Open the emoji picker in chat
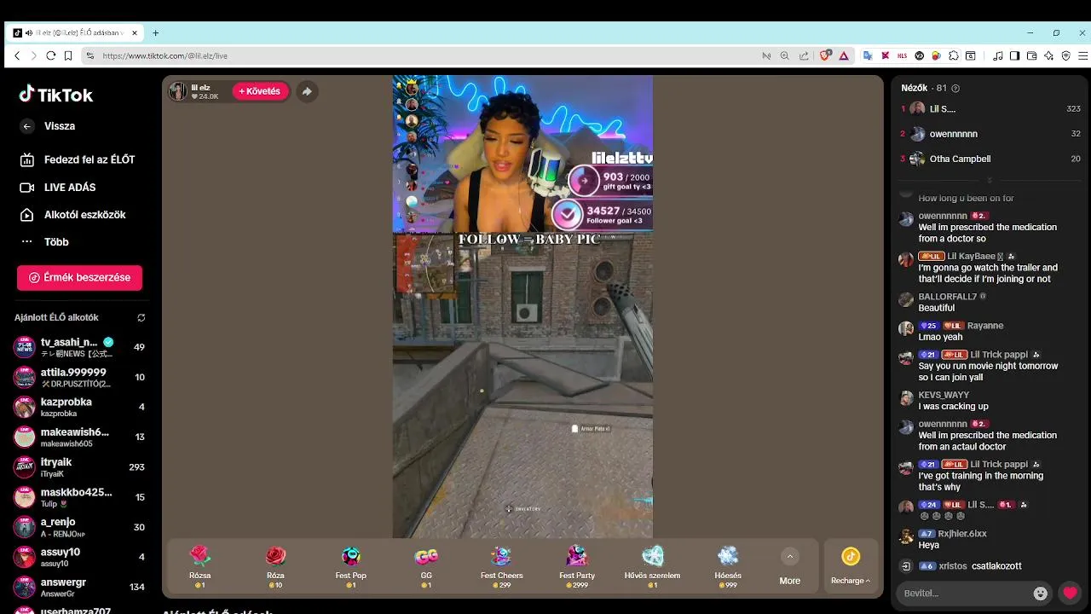 pyautogui.click(x=1041, y=594)
